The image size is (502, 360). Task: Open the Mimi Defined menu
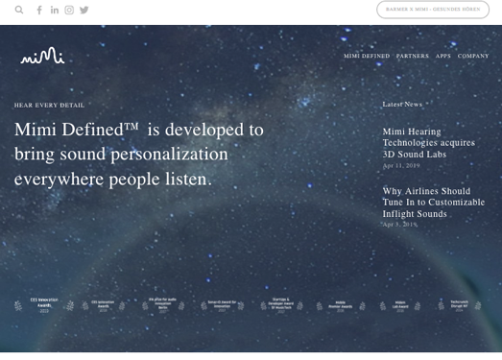pos(367,56)
